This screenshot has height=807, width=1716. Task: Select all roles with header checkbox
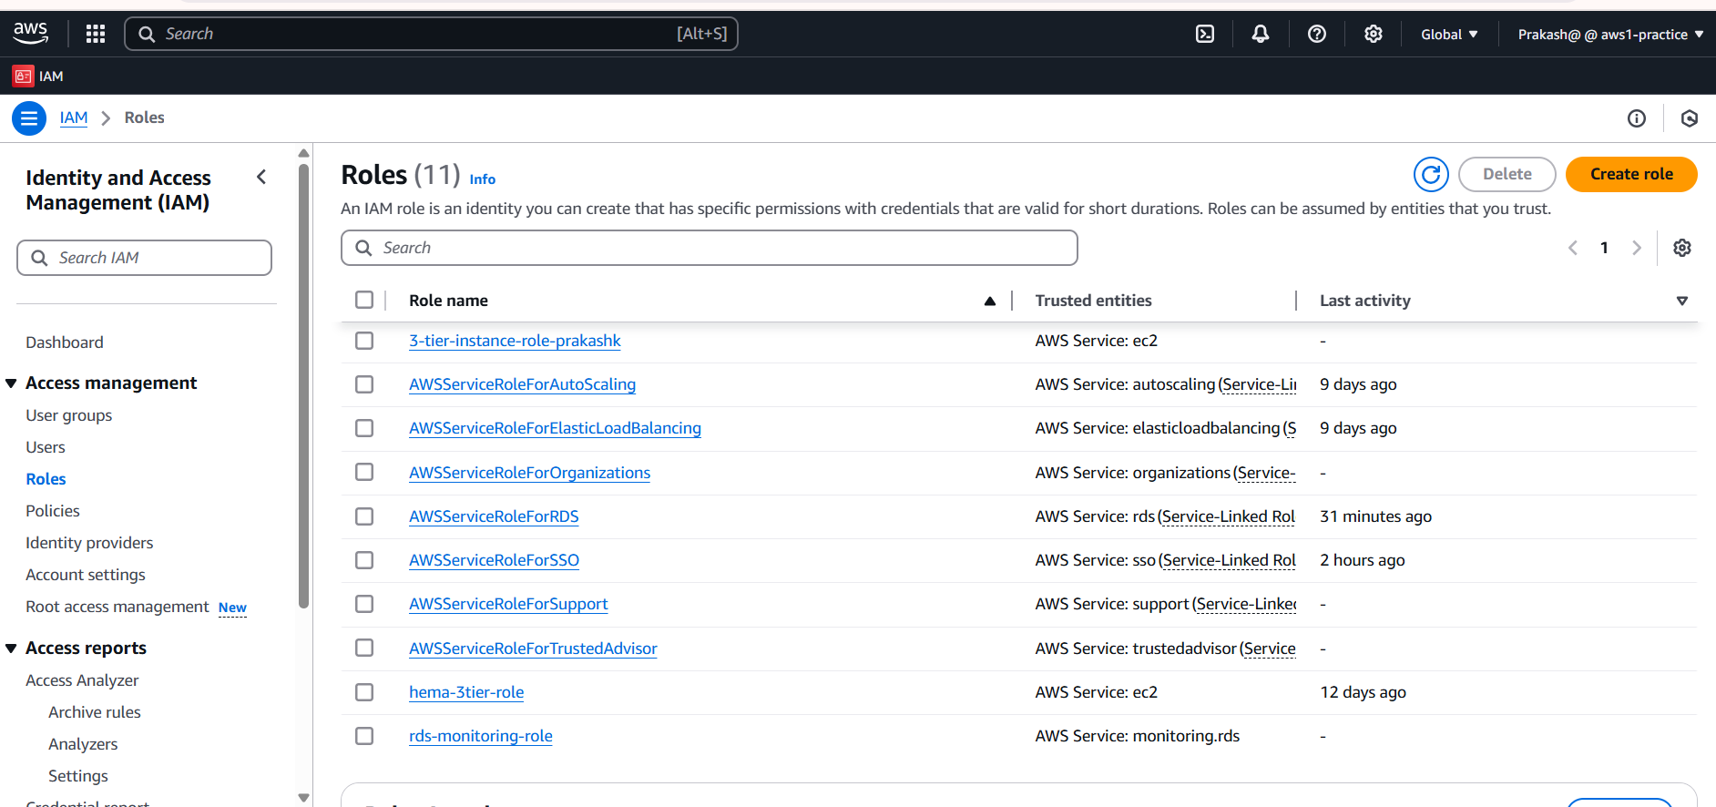[364, 300]
